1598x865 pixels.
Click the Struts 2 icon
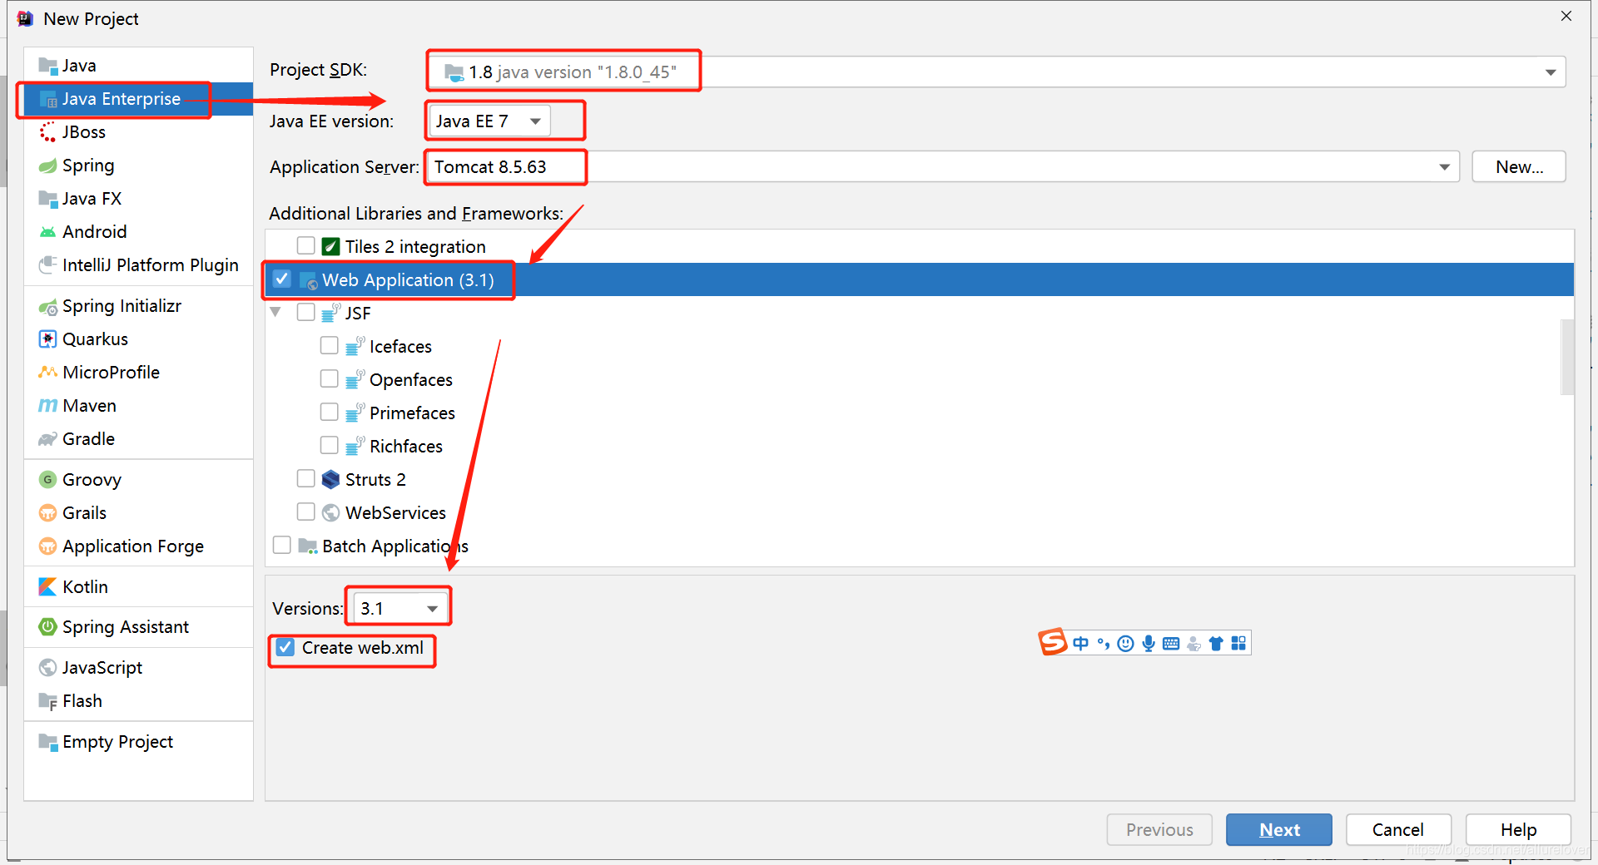[x=330, y=479]
